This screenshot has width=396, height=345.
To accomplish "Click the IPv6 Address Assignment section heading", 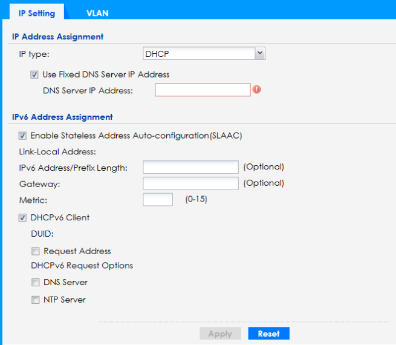I will click(62, 117).
